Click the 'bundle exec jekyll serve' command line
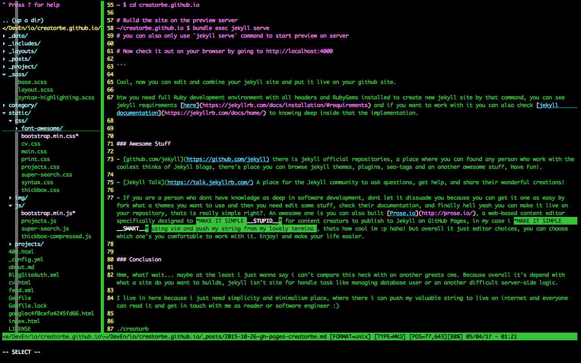This screenshot has width=581, height=363. click(x=231, y=28)
